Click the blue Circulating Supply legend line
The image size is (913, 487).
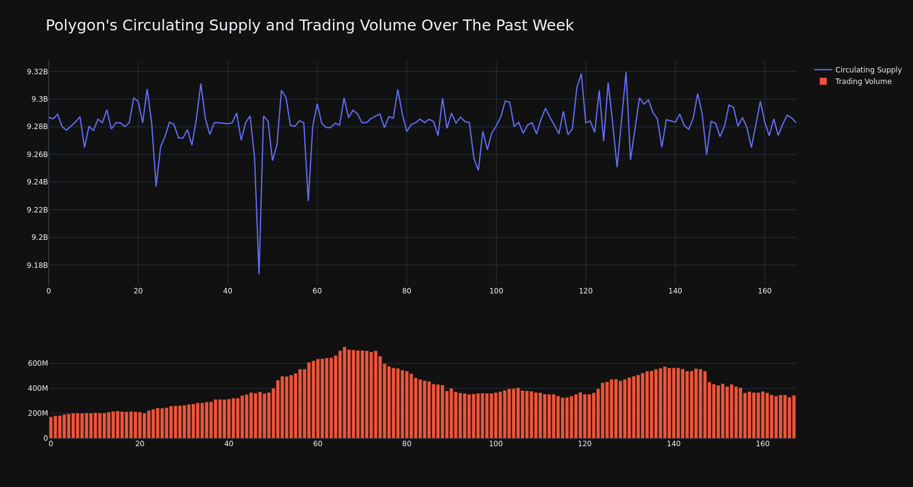pos(823,70)
